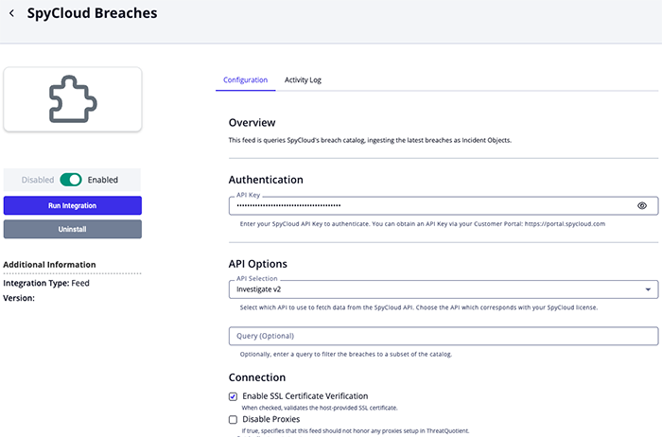The image size is (662, 437).
Task: Click the portal.spycloud.com URL text
Action: (x=565, y=224)
